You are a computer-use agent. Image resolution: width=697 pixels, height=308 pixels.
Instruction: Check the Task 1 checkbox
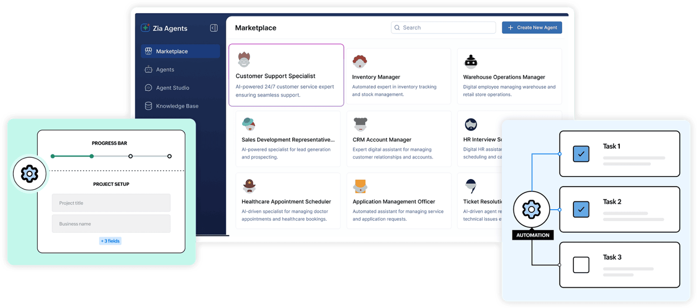[581, 154]
